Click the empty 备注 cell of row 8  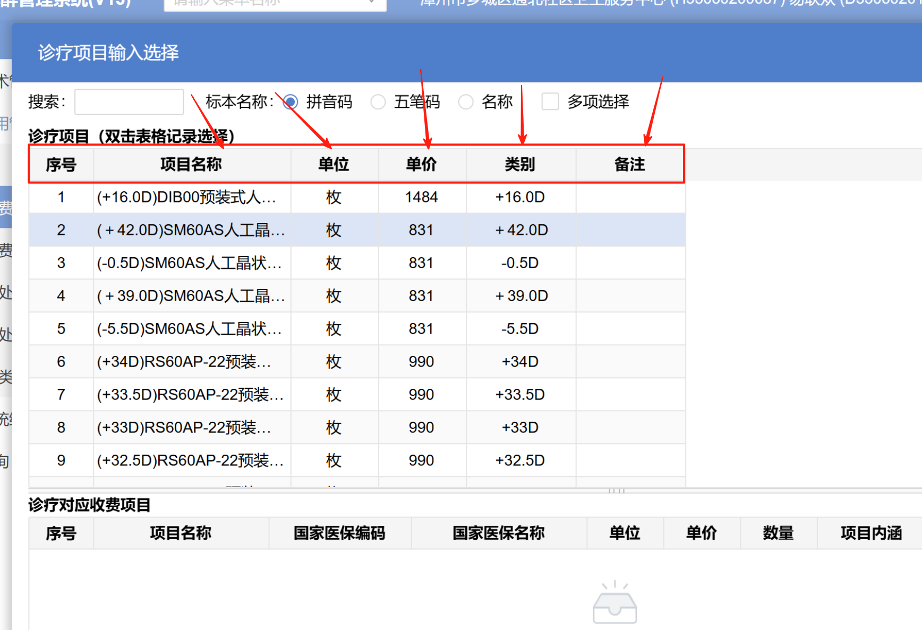[631, 428]
